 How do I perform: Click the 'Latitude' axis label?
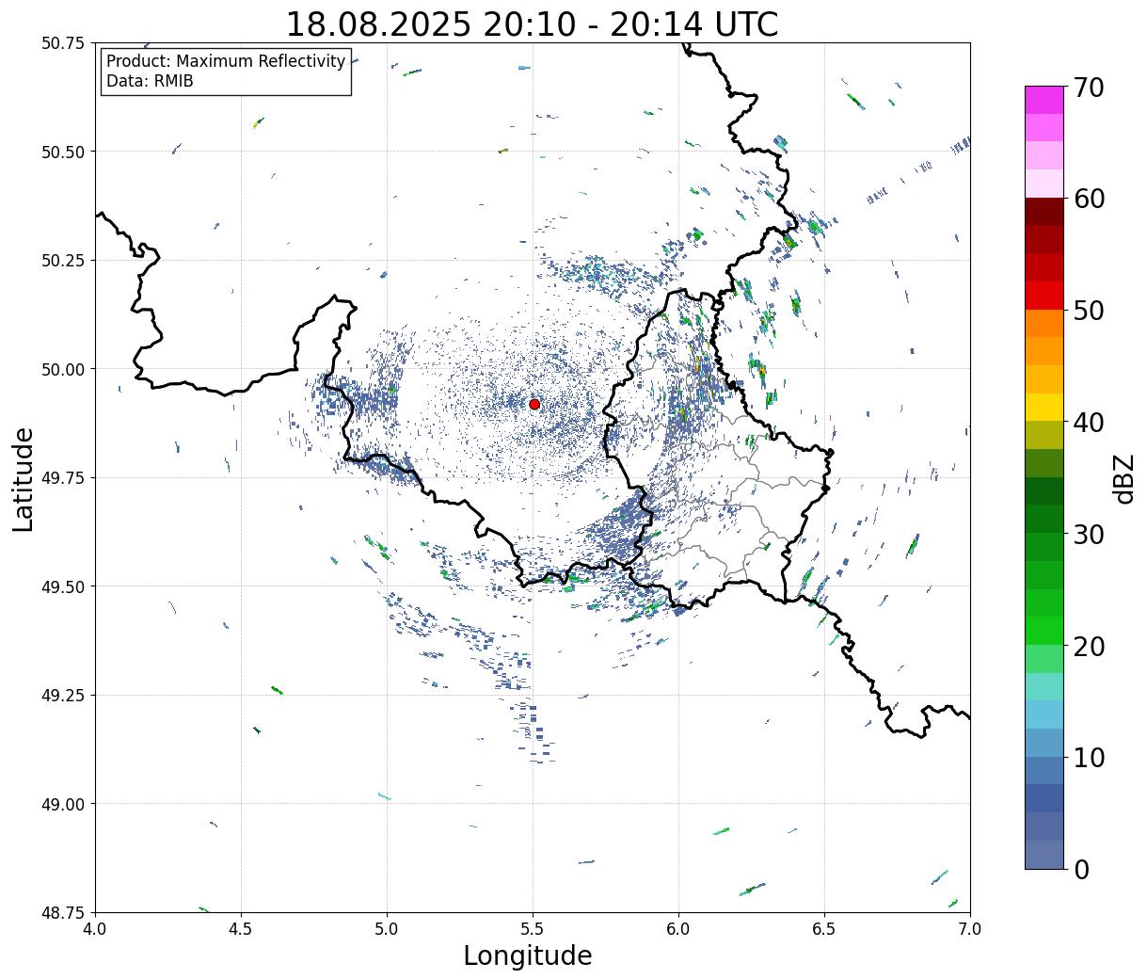point(24,478)
